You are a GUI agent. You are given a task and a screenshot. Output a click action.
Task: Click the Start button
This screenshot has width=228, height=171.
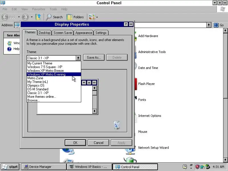click(10, 167)
